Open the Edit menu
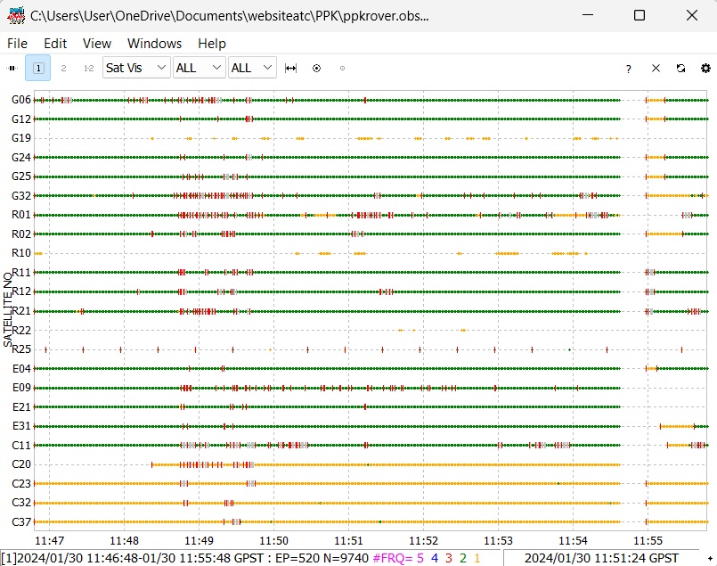Image resolution: width=717 pixels, height=566 pixels. tap(55, 43)
